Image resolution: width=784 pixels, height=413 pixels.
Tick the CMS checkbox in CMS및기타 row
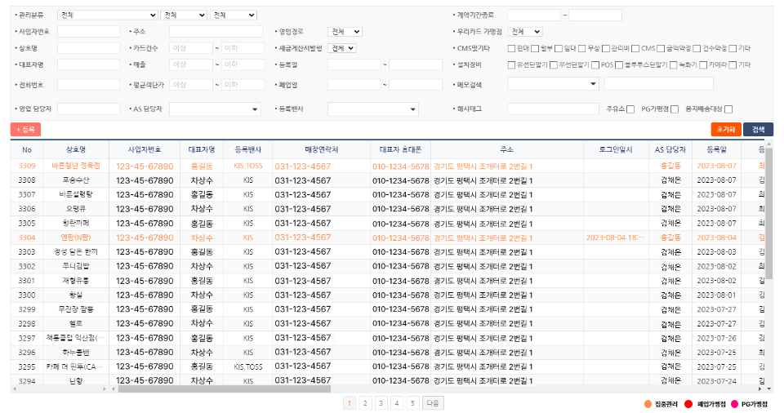coord(635,48)
